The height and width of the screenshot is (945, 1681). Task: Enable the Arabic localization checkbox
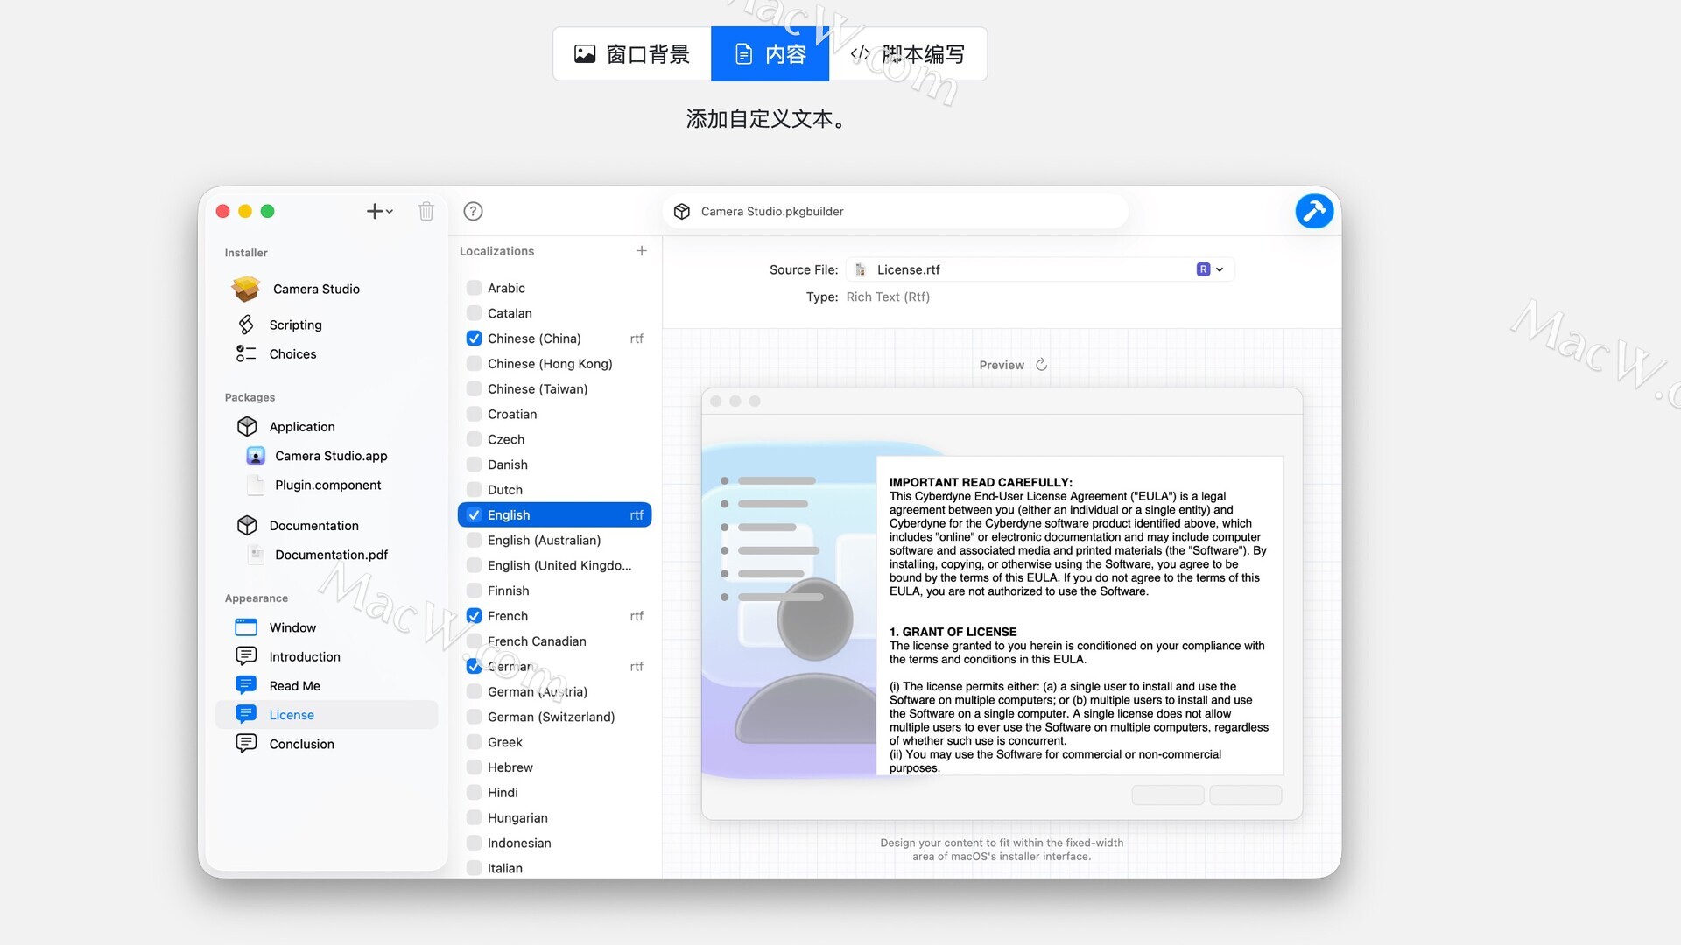(475, 288)
